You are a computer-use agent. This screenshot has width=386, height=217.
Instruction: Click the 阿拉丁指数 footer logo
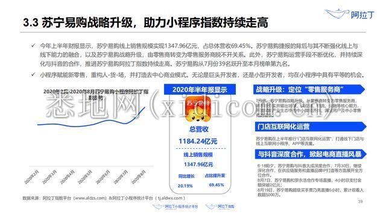220,207
